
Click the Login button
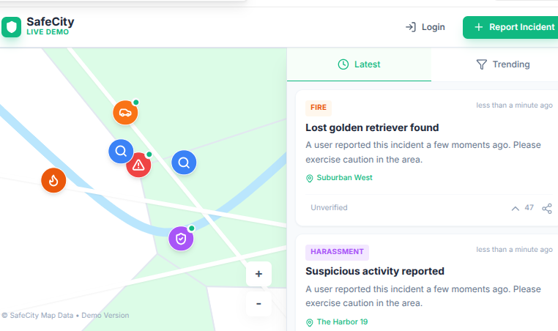425,27
